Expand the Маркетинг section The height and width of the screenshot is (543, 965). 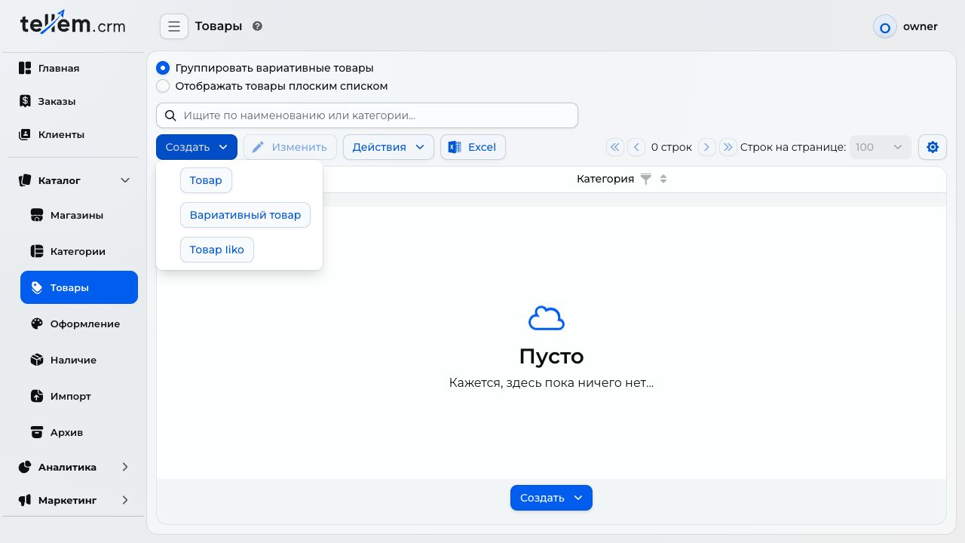coord(73,500)
